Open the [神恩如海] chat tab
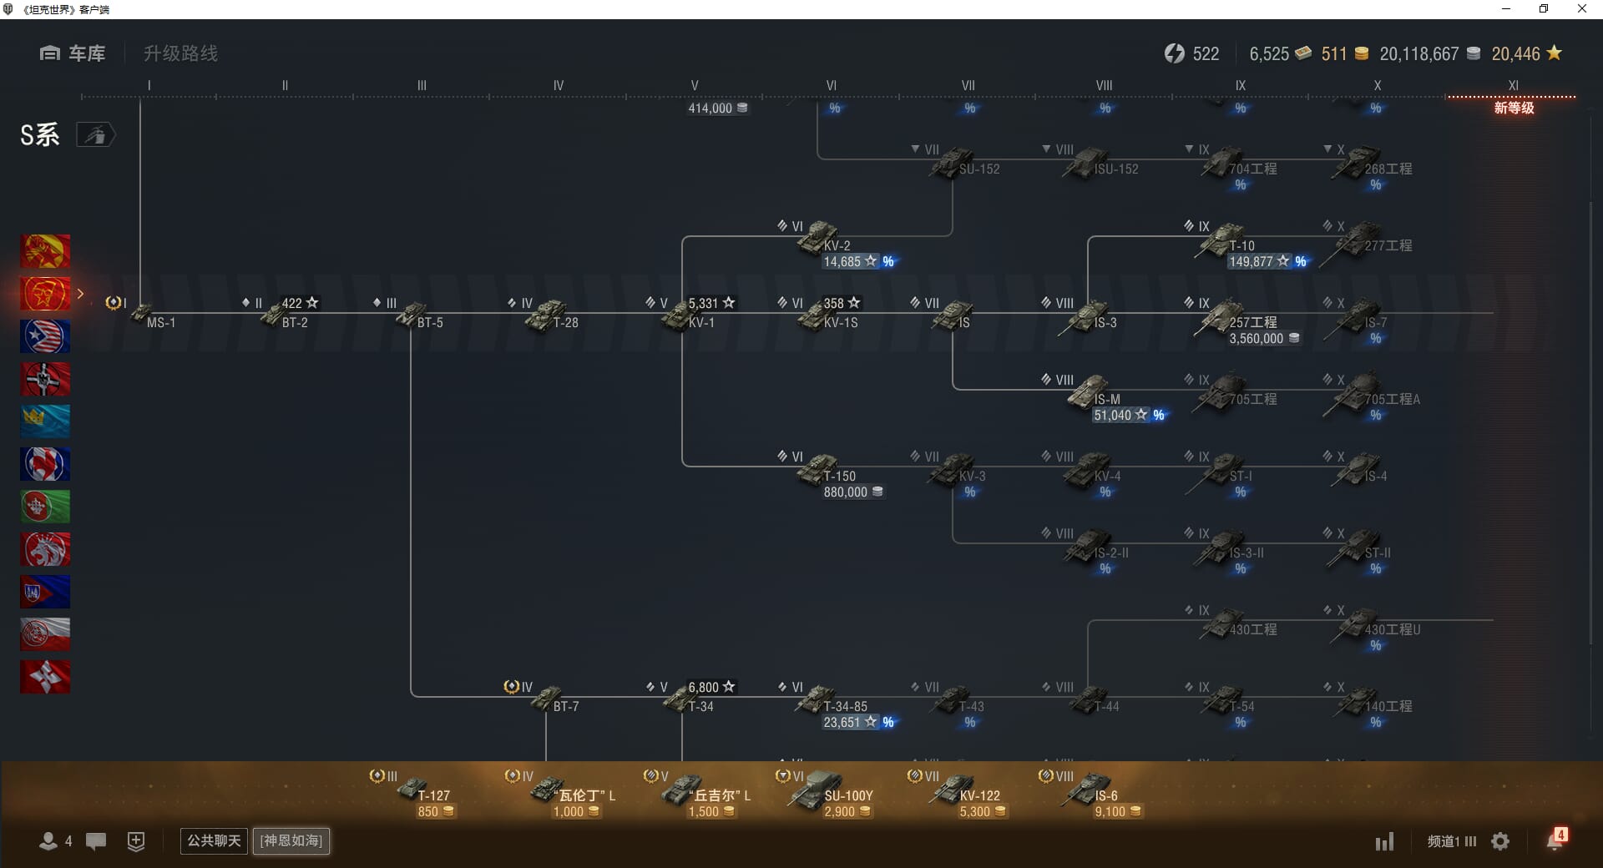The image size is (1603, 868). 291,840
